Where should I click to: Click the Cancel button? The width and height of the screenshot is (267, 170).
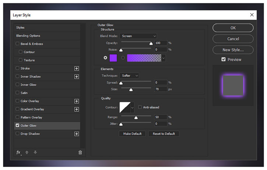coord(233,39)
